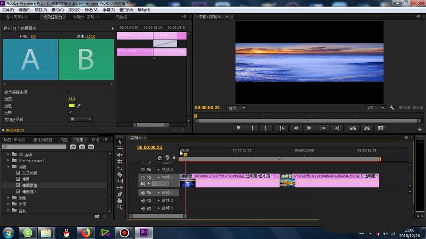Step forward one frame
This screenshot has width=426, height=239.
click(x=323, y=128)
